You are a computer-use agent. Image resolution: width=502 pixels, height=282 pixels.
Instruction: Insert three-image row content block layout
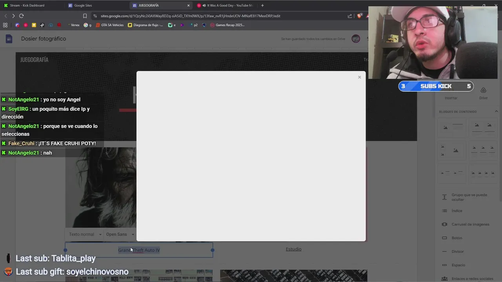(x=483, y=151)
